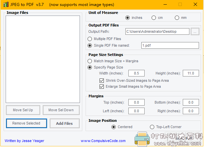Click Move Sel Up button
Viewport: 204px width, 147px height.
23,110
